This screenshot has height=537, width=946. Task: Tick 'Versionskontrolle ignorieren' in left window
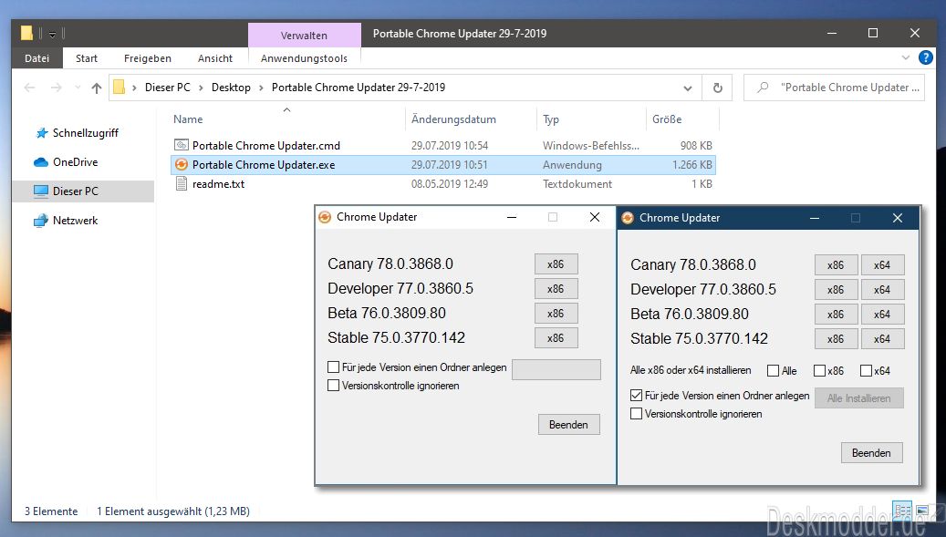(333, 385)
